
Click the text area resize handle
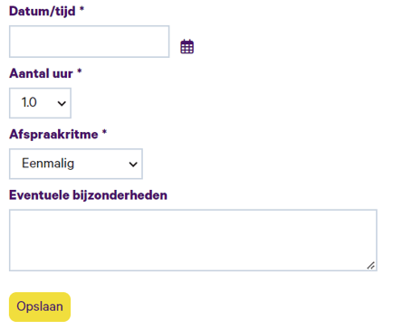(x=371, y=266)
